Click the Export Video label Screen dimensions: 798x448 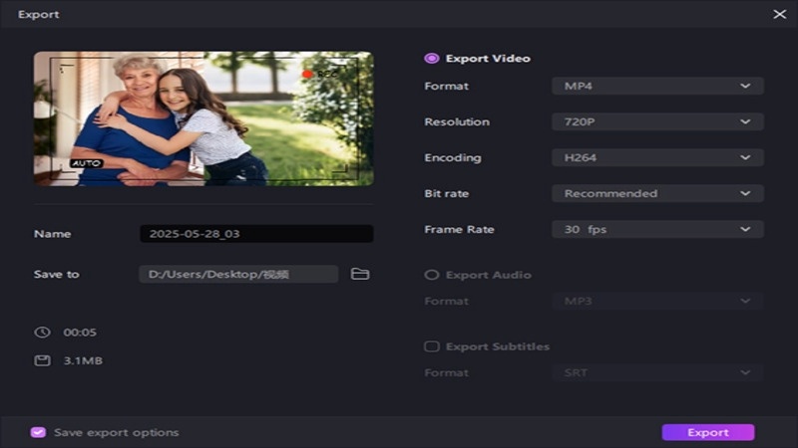pyautogui.click(x=488, y=59)
